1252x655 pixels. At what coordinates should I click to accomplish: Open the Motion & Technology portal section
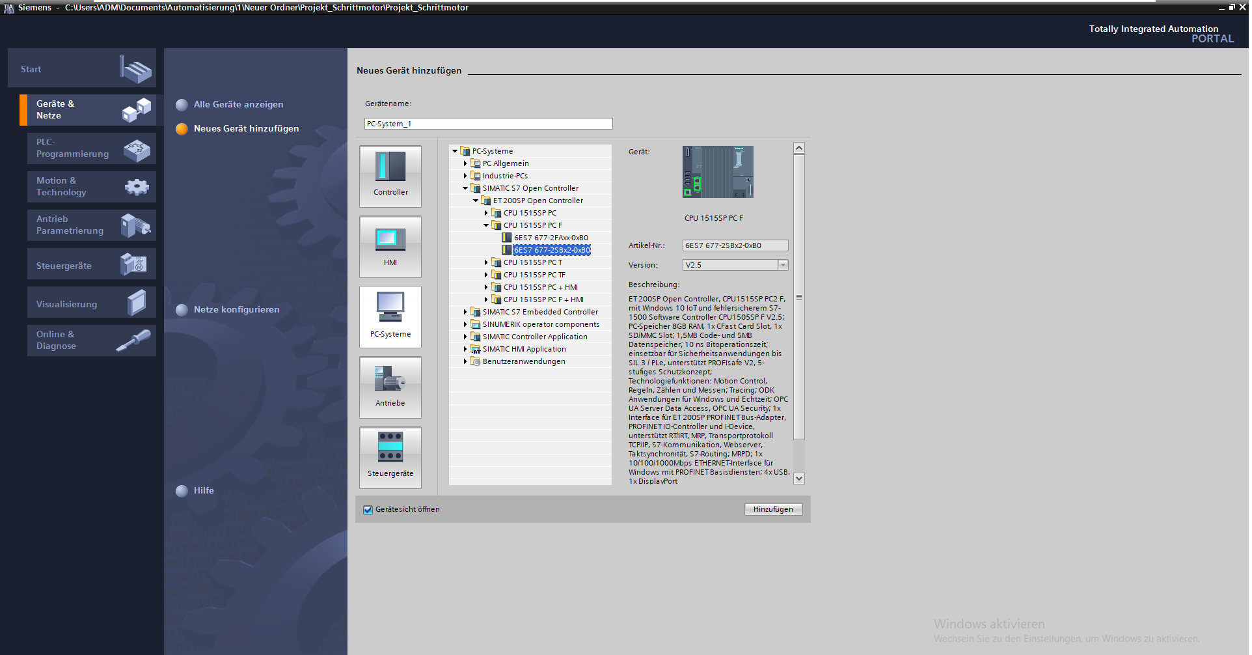click(91, 187)
